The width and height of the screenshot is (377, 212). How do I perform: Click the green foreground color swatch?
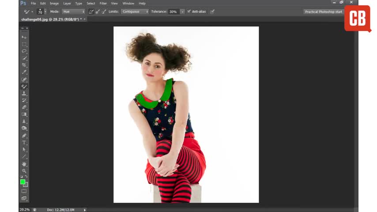tap(23, 182)
